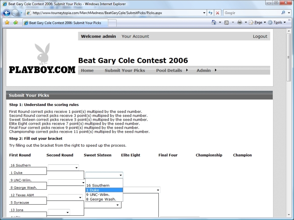Click the magnifier search icon
294x220 pixels.
pos(283,12)
